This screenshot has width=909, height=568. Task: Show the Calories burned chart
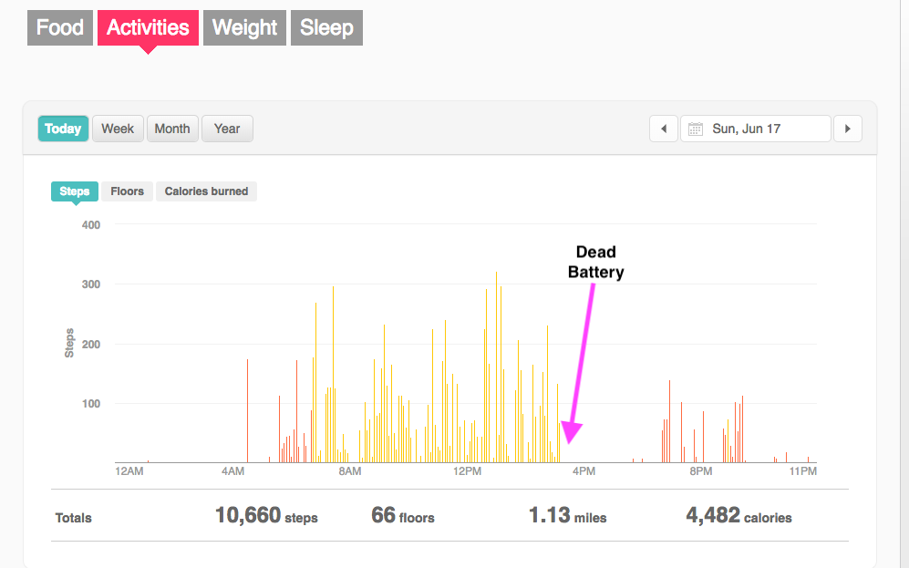tap(206, 191)
